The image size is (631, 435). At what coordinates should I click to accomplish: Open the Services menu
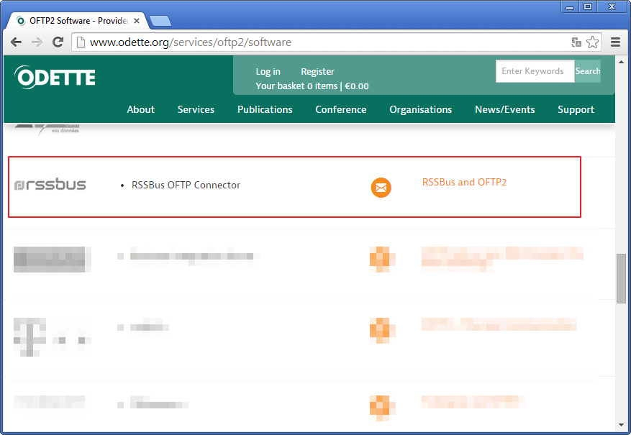[x=196, y=109]
